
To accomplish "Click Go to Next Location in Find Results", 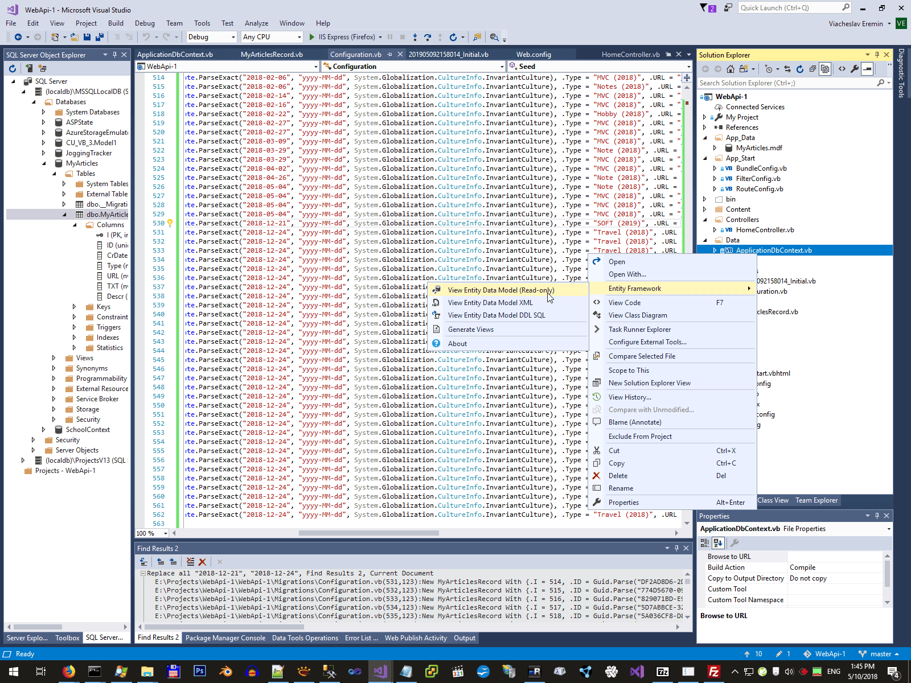I will pyautogui.click(x=173, y=562).
